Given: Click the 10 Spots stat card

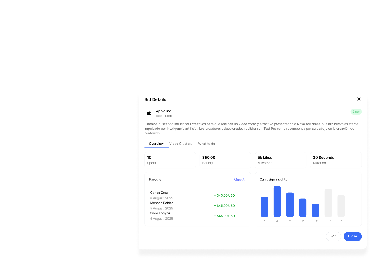Looking at the screenshot, I should point(170,160).
